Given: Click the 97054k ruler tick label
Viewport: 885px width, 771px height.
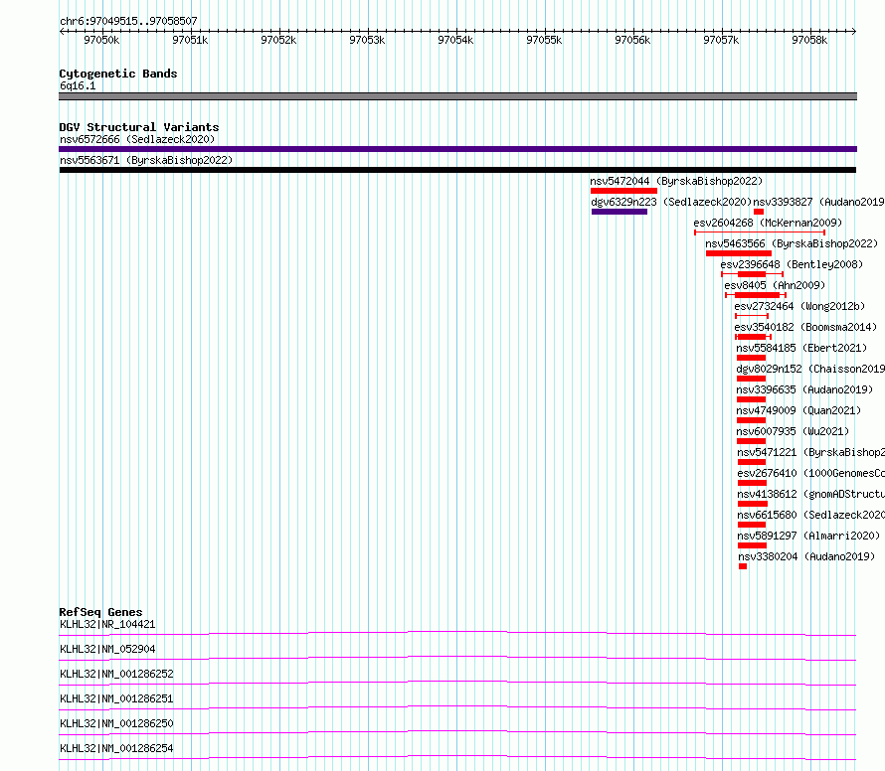Looking at the screenshot, I should [x=455, y=40].
